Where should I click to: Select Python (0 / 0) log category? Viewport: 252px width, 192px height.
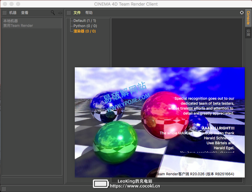pos(85,26)
